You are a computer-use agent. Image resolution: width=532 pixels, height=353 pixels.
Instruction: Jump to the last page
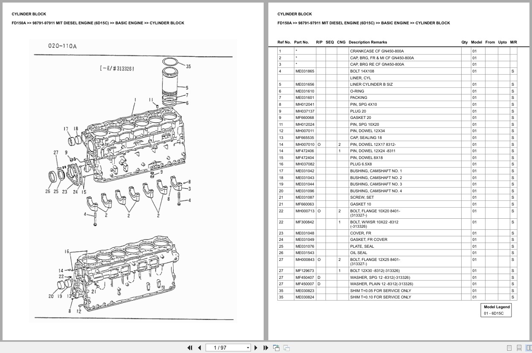click(265, 347)
